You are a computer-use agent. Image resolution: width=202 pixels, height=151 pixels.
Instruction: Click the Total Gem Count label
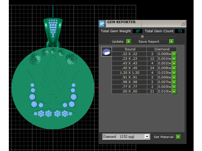pyautogui.click(x=159, y=31)
